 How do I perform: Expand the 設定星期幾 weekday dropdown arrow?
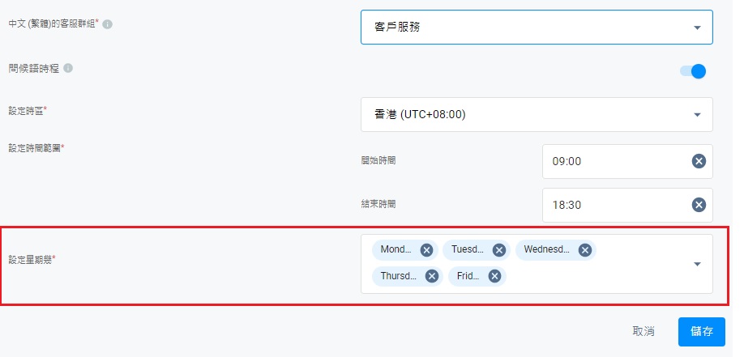[697, 264]
